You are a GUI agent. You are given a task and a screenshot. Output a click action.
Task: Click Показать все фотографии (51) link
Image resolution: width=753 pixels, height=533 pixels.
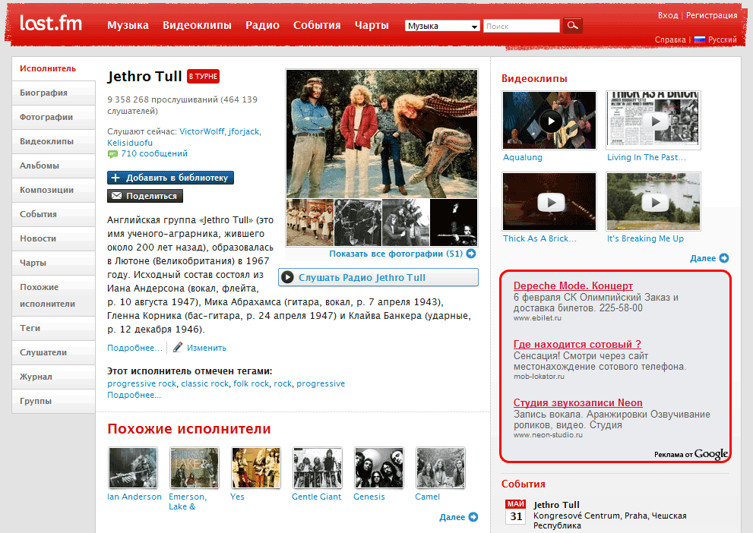click(396, 254)
